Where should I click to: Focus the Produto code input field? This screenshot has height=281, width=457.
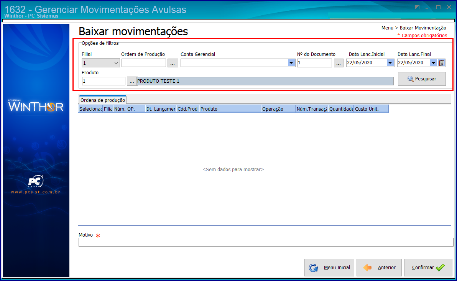click(x=104, y=81)
